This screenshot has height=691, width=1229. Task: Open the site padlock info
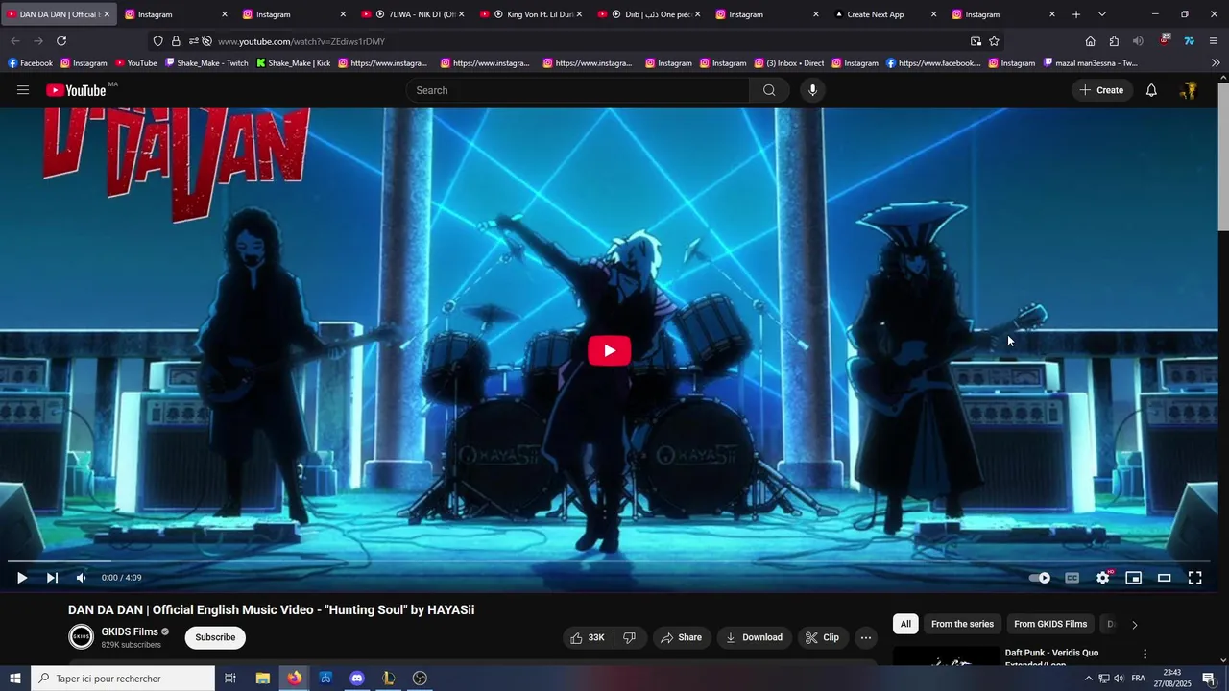176,41
